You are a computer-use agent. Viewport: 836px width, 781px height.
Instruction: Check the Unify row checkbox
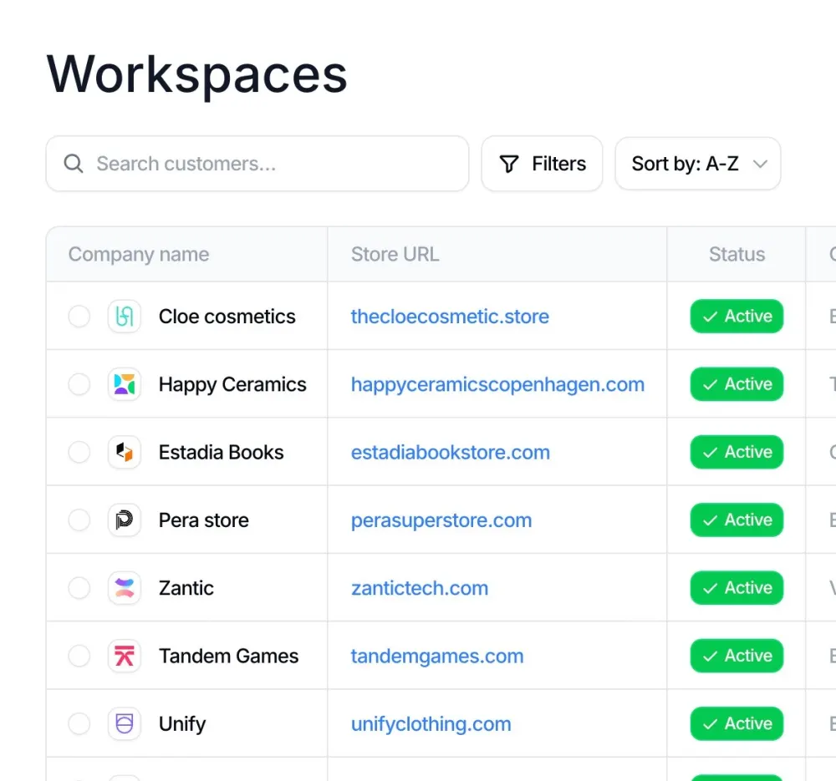(79, 724)
